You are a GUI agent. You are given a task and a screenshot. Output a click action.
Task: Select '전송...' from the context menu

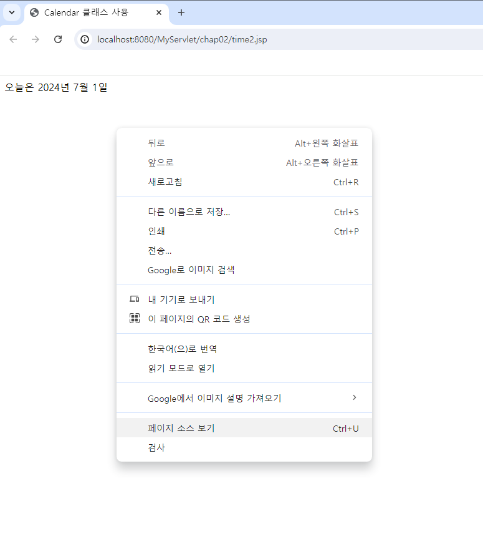pyautogui.click(x=244, y=251)
